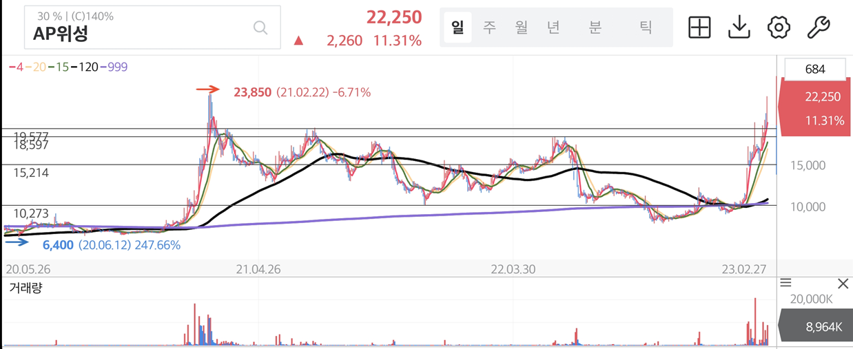Click moving average 120 legend label
Viewport: 853px width, 349px height.
pos(83,67)
